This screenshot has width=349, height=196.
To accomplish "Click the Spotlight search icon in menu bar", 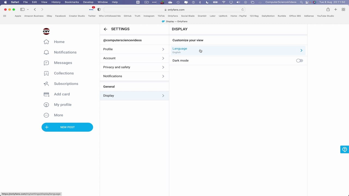I will point(301,2).
